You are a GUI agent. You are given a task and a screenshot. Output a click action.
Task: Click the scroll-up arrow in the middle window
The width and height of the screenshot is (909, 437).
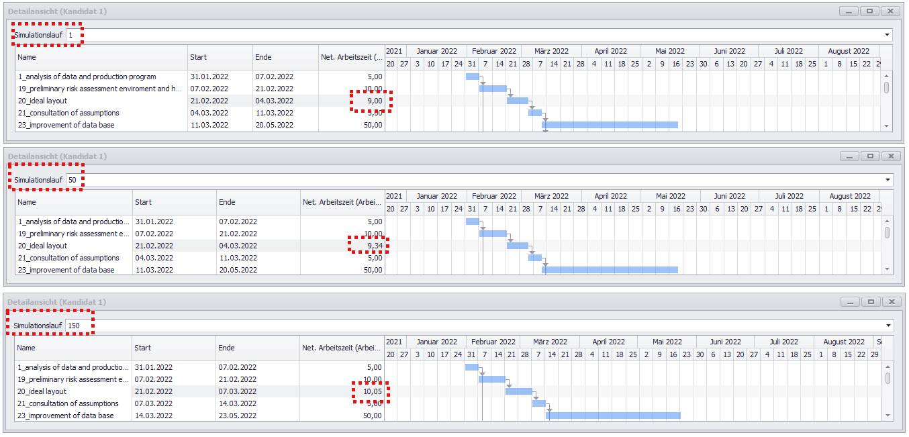pos(886,221)
